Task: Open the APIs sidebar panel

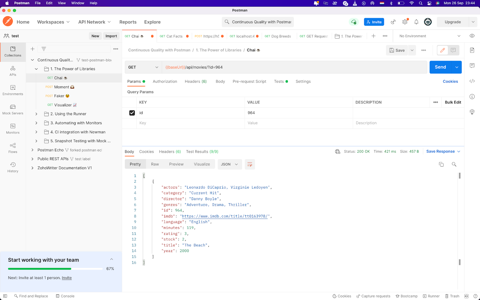Action: tap(13, 71)
